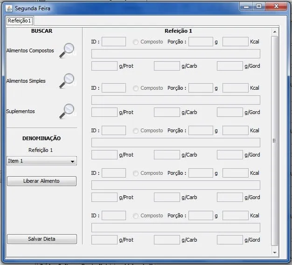Click the wide name field of first item

(x=176, y=54)
